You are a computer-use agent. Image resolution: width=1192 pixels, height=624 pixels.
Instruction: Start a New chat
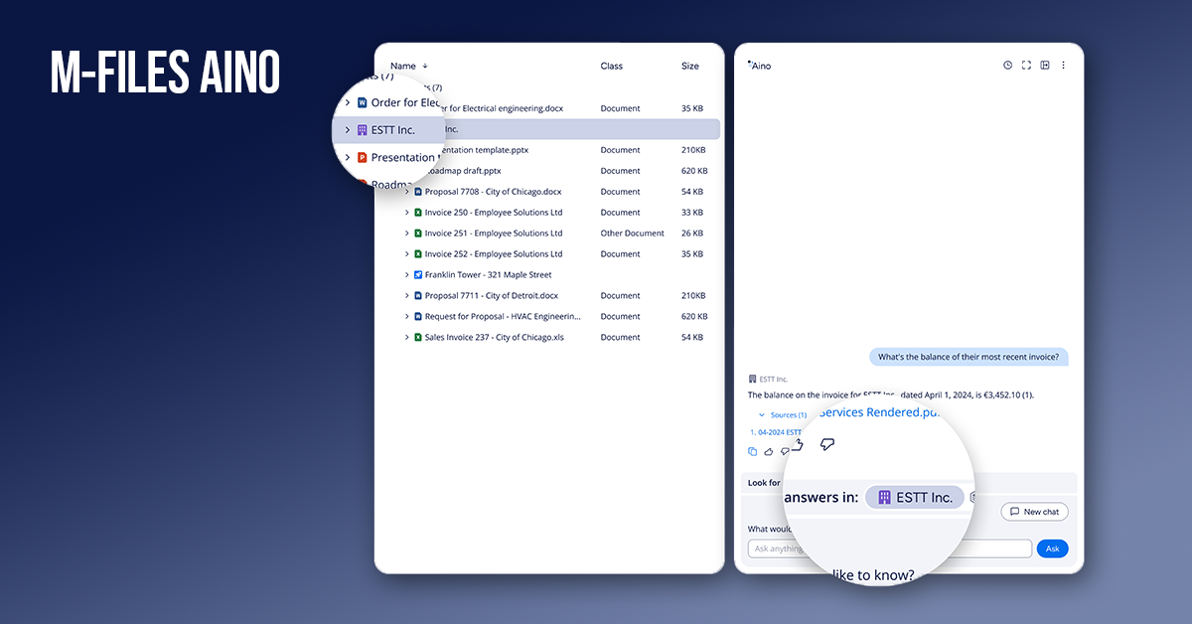[x=1034, y=512]
